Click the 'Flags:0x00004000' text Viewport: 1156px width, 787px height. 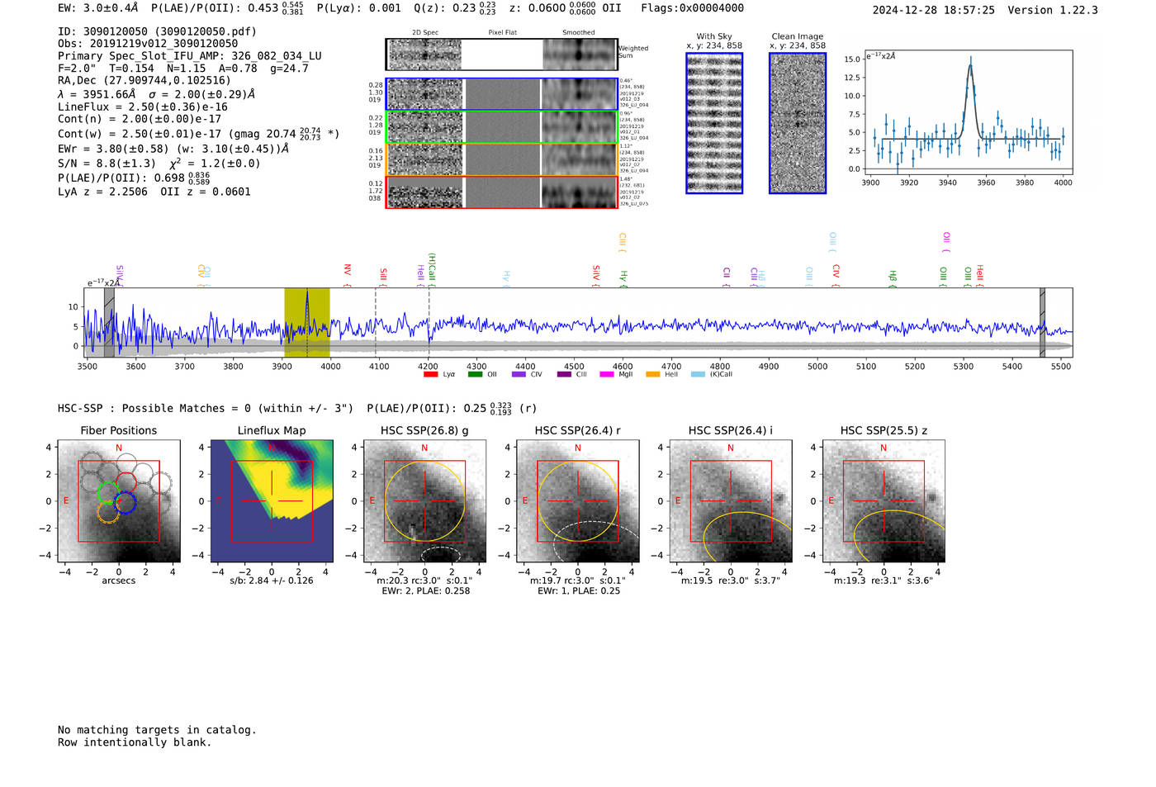(692, 7)
